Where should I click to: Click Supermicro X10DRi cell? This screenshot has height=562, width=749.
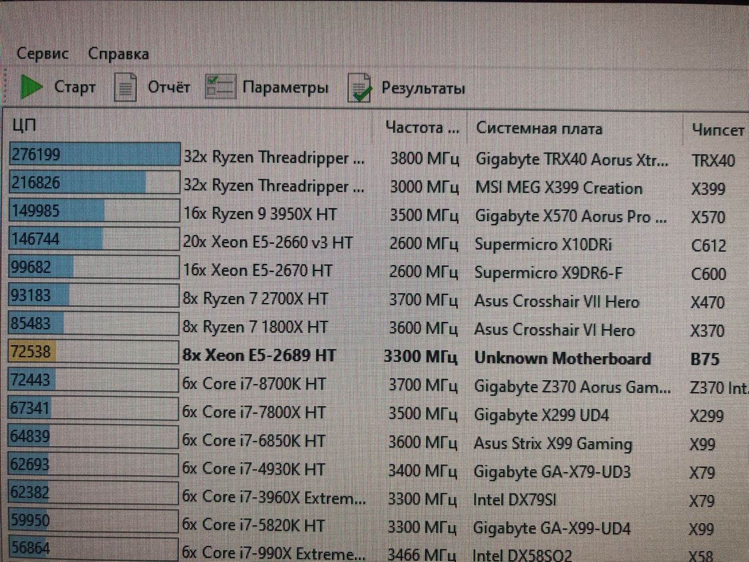tap(543, 244)
